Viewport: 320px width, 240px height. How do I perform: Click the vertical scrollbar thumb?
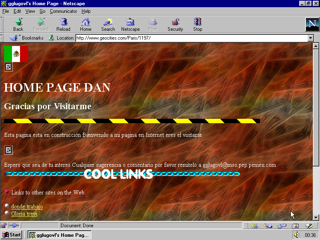point(316,108)
